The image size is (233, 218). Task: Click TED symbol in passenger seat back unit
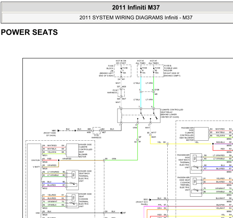coord(195,158)
